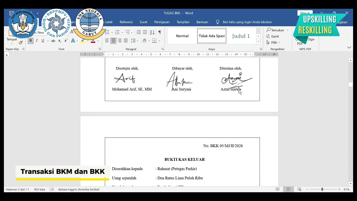This screenshot has height=201, width=357.
Task: Align text left
Action: 107,41
